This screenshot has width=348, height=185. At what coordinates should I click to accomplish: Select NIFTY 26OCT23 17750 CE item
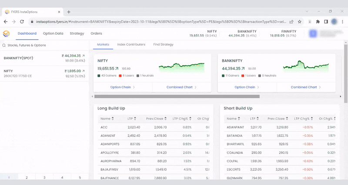point(44,73)
